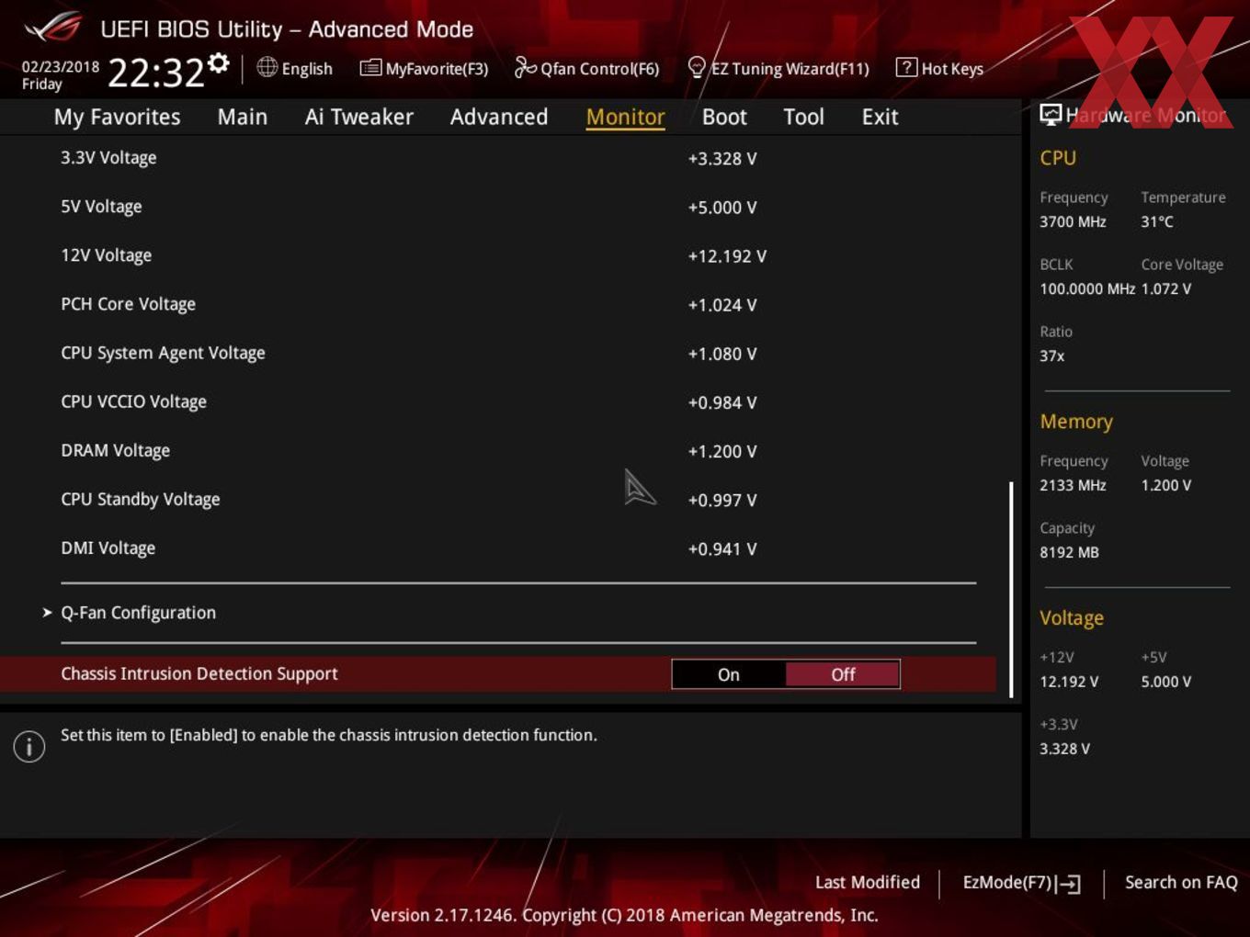Select the 3.3V Voltage row

[x=508, y=158]
